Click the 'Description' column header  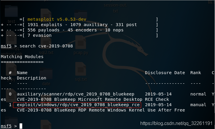tap(31, 78)
